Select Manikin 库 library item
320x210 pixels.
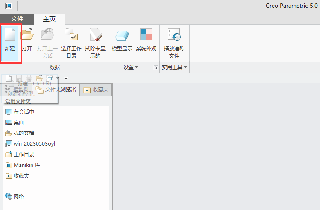[23, 165]
